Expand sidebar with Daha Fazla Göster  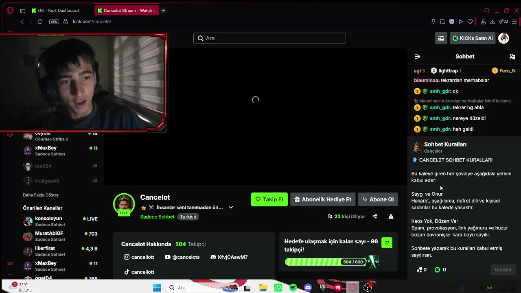click(41, 195)
